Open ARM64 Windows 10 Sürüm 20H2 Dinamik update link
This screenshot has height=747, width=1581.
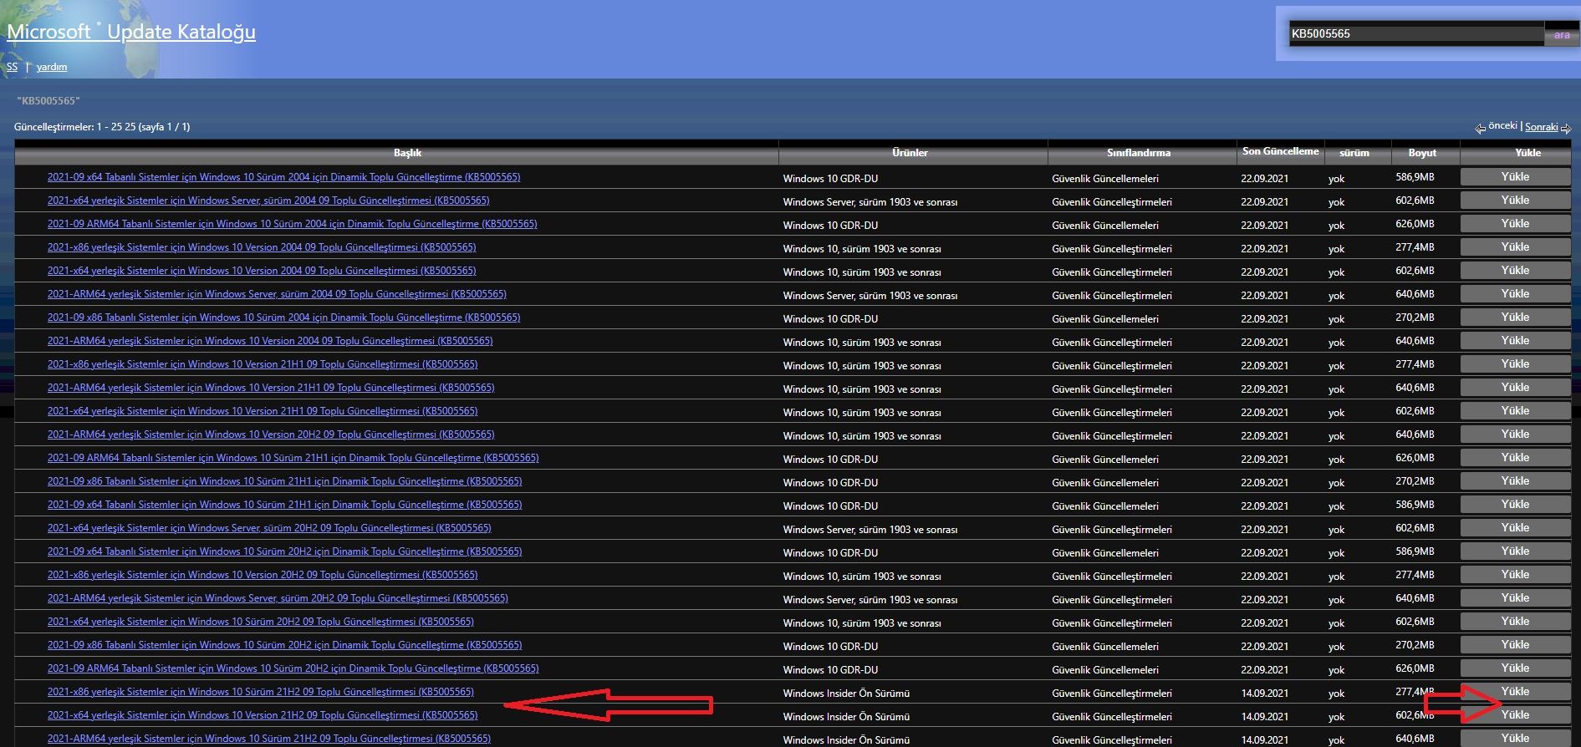293,668
